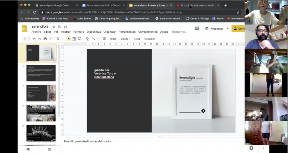The image size is (288, 153).
Task: Open the Organizar menu
Action: tap(109, 32)
